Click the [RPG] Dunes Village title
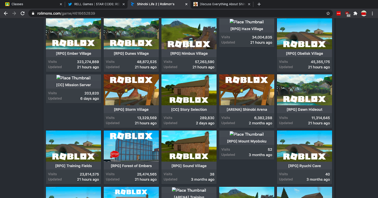The image size is (378, 198). tap(131, 54)
